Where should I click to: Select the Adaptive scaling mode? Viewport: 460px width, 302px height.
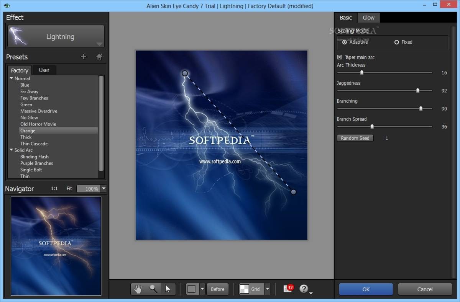click(355, 42)
